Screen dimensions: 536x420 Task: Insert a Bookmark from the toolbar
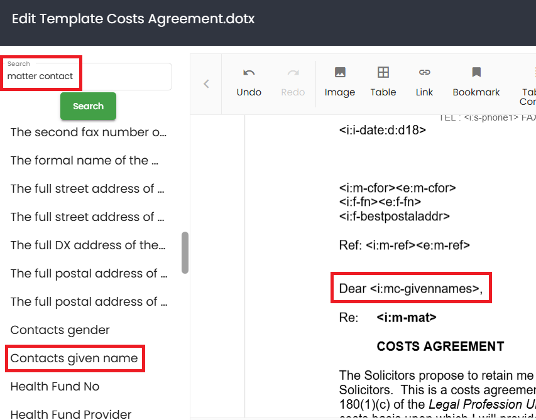(x=476, y=73)
